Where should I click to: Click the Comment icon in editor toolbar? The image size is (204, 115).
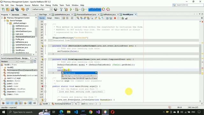click(x=123, y=18)
